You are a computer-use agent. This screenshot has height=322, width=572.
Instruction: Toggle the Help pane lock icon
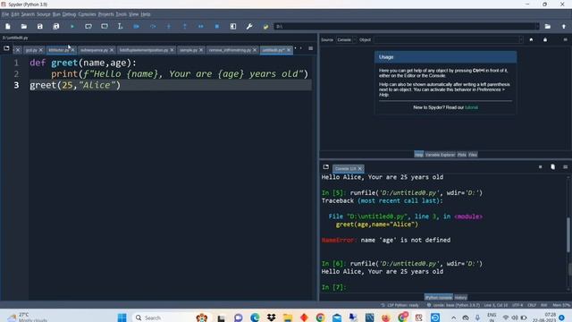pos(545,39)
